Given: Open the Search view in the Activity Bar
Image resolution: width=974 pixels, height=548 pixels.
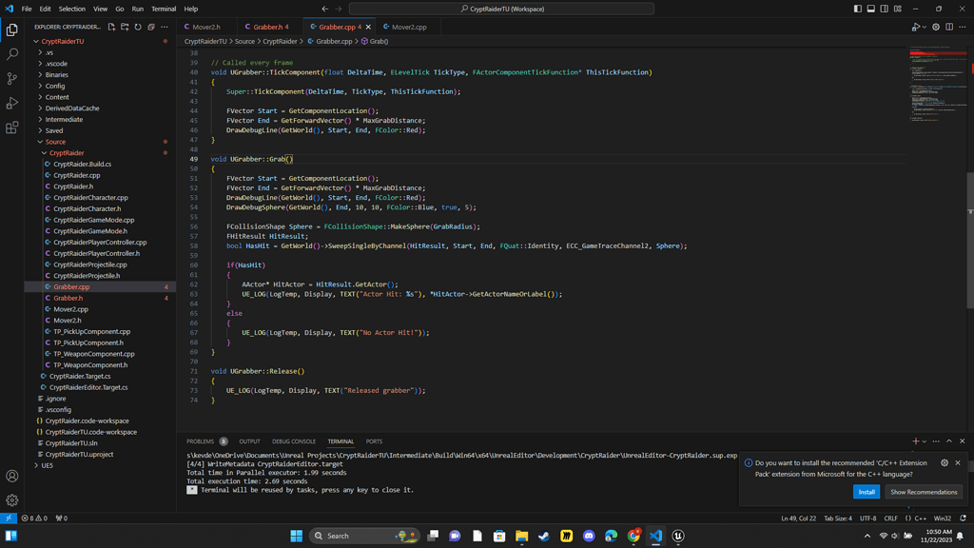Looking at the screenshot, I should point(11,56).
